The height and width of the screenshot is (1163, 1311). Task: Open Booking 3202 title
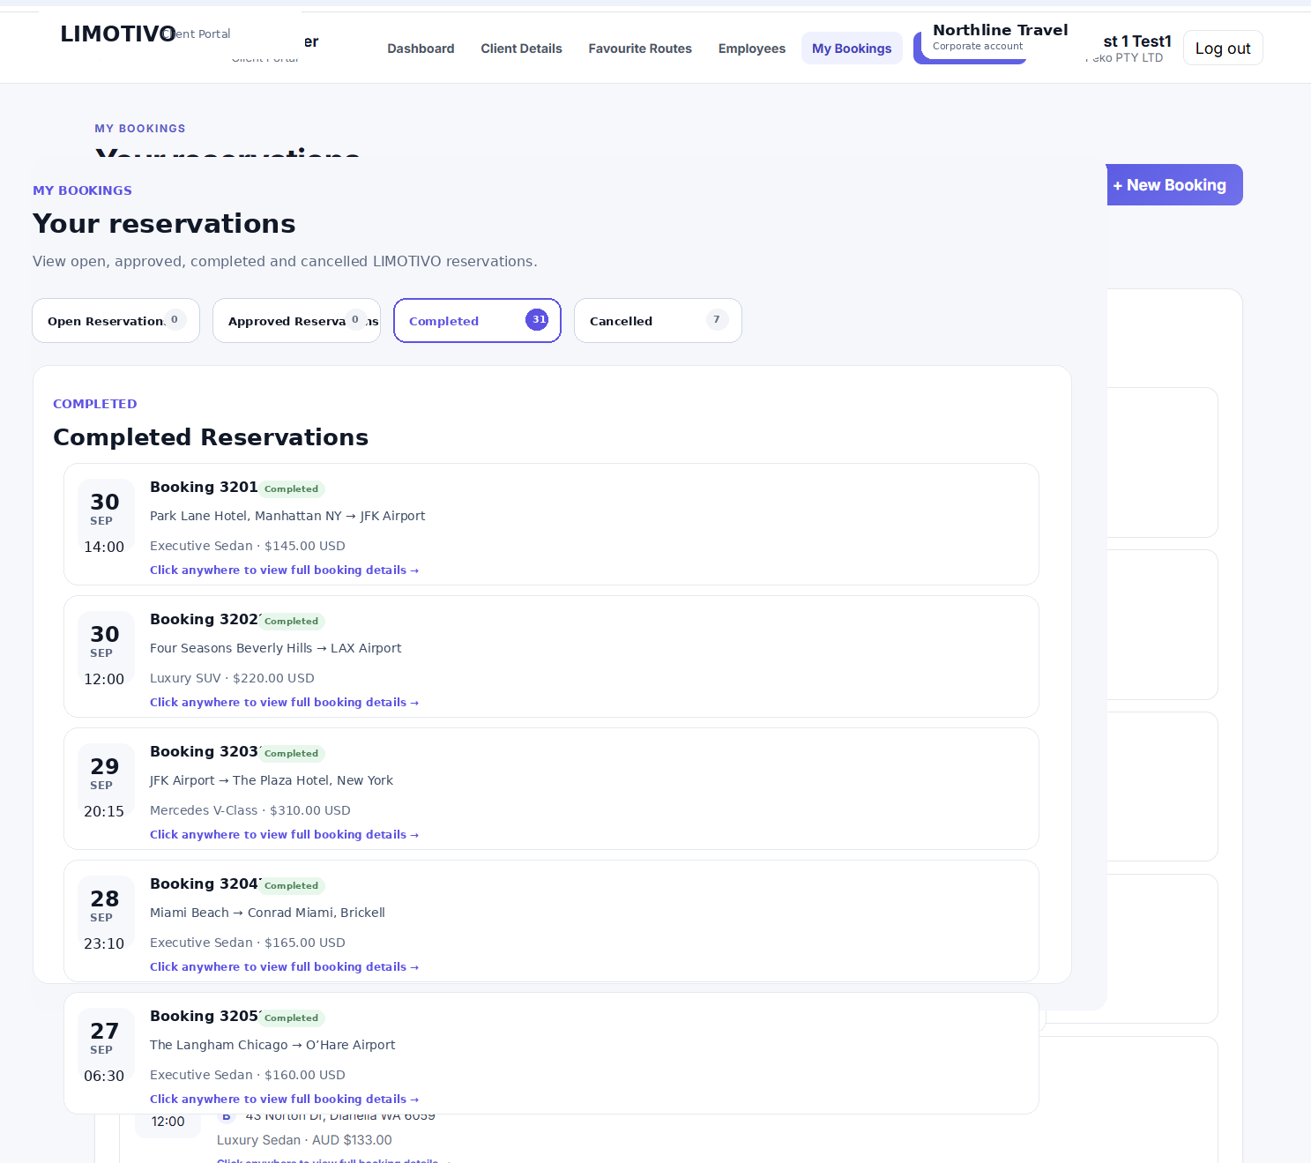click(204, 619)
